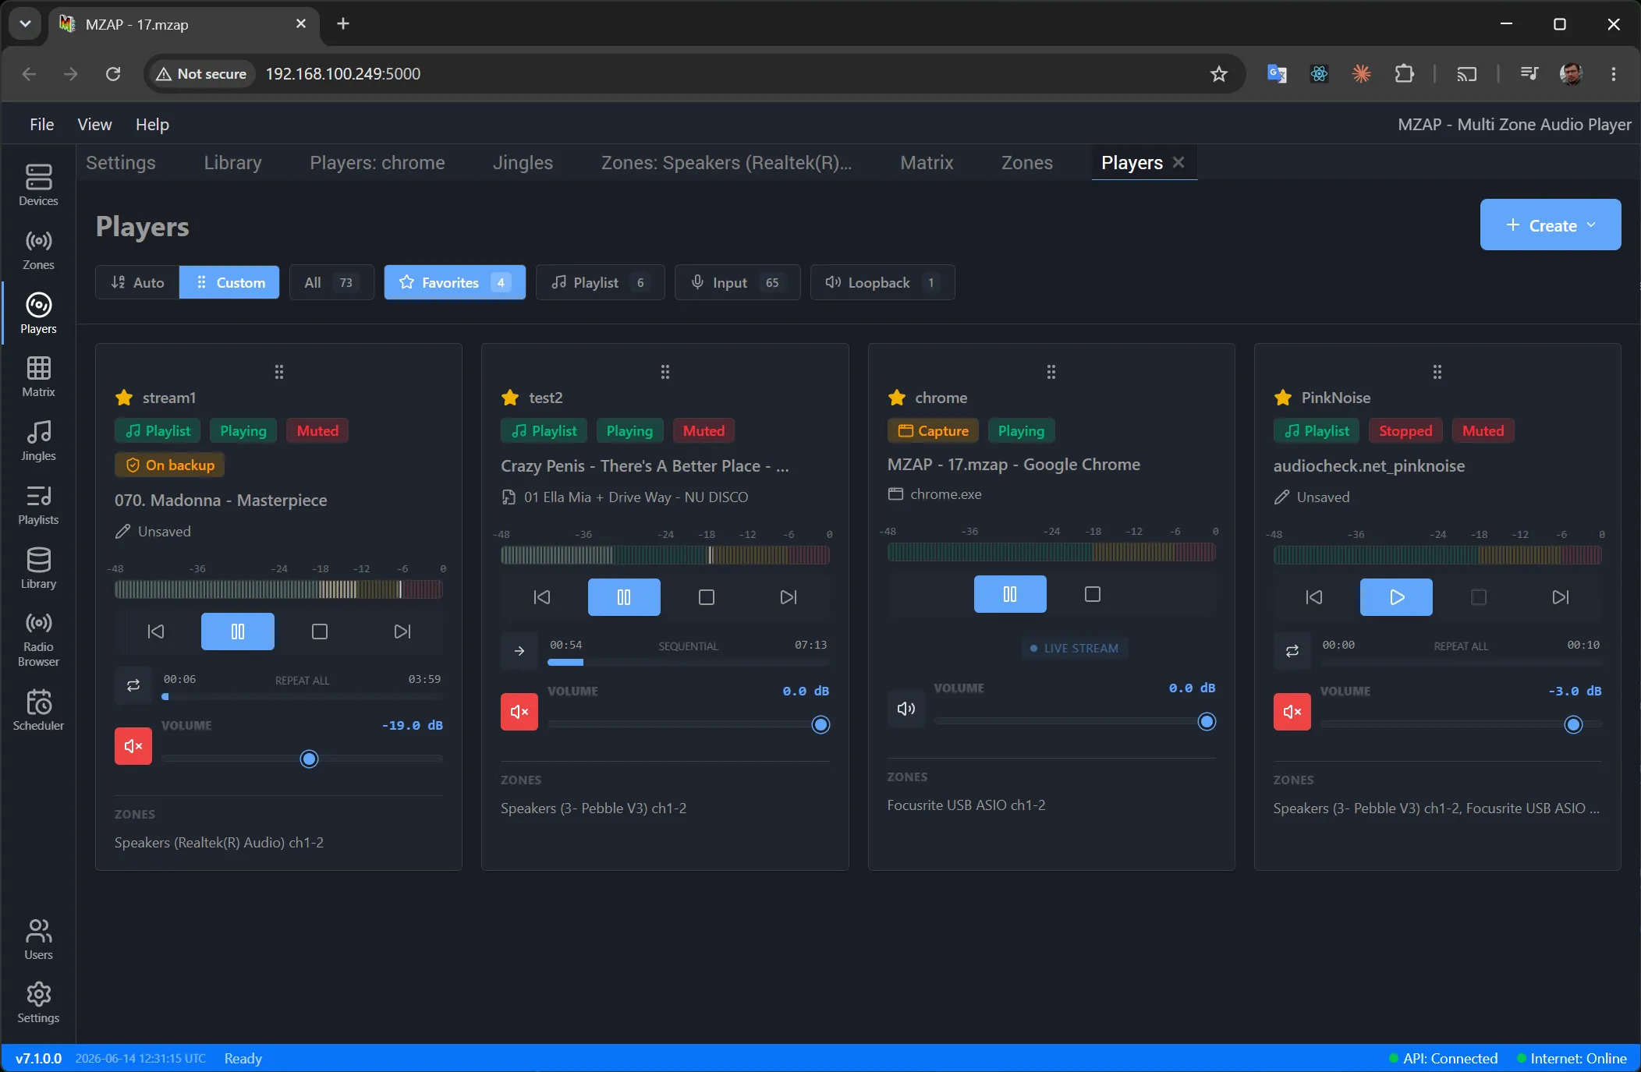Open the Radio Browser

coord(38,639)
